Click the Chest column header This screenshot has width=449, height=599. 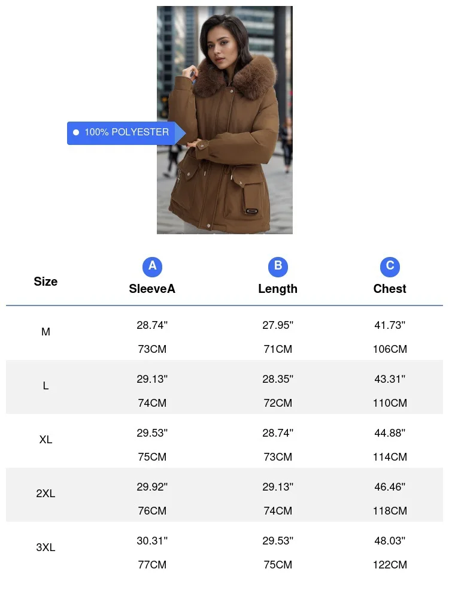click(x=390, y=289)
